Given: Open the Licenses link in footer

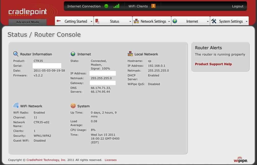Looking at the screenshot, I should tap(111, 160).
